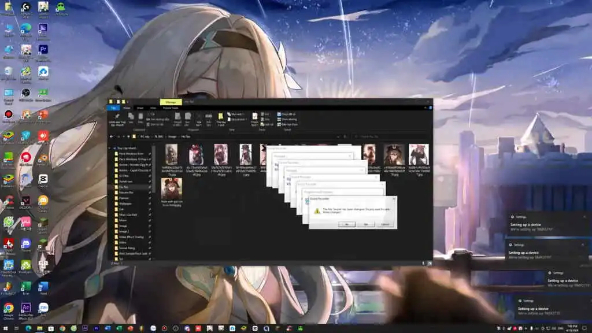Click Select all in the ribbon Select group
The image size is (592, 333).
(287, 114)
